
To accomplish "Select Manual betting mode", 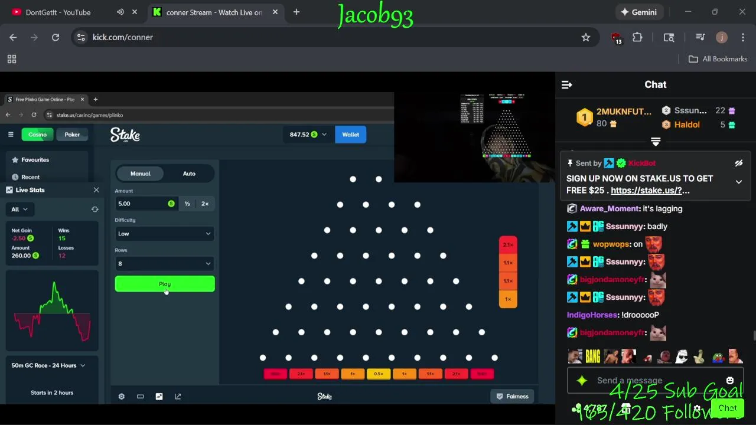I will [x=141, y=174].
